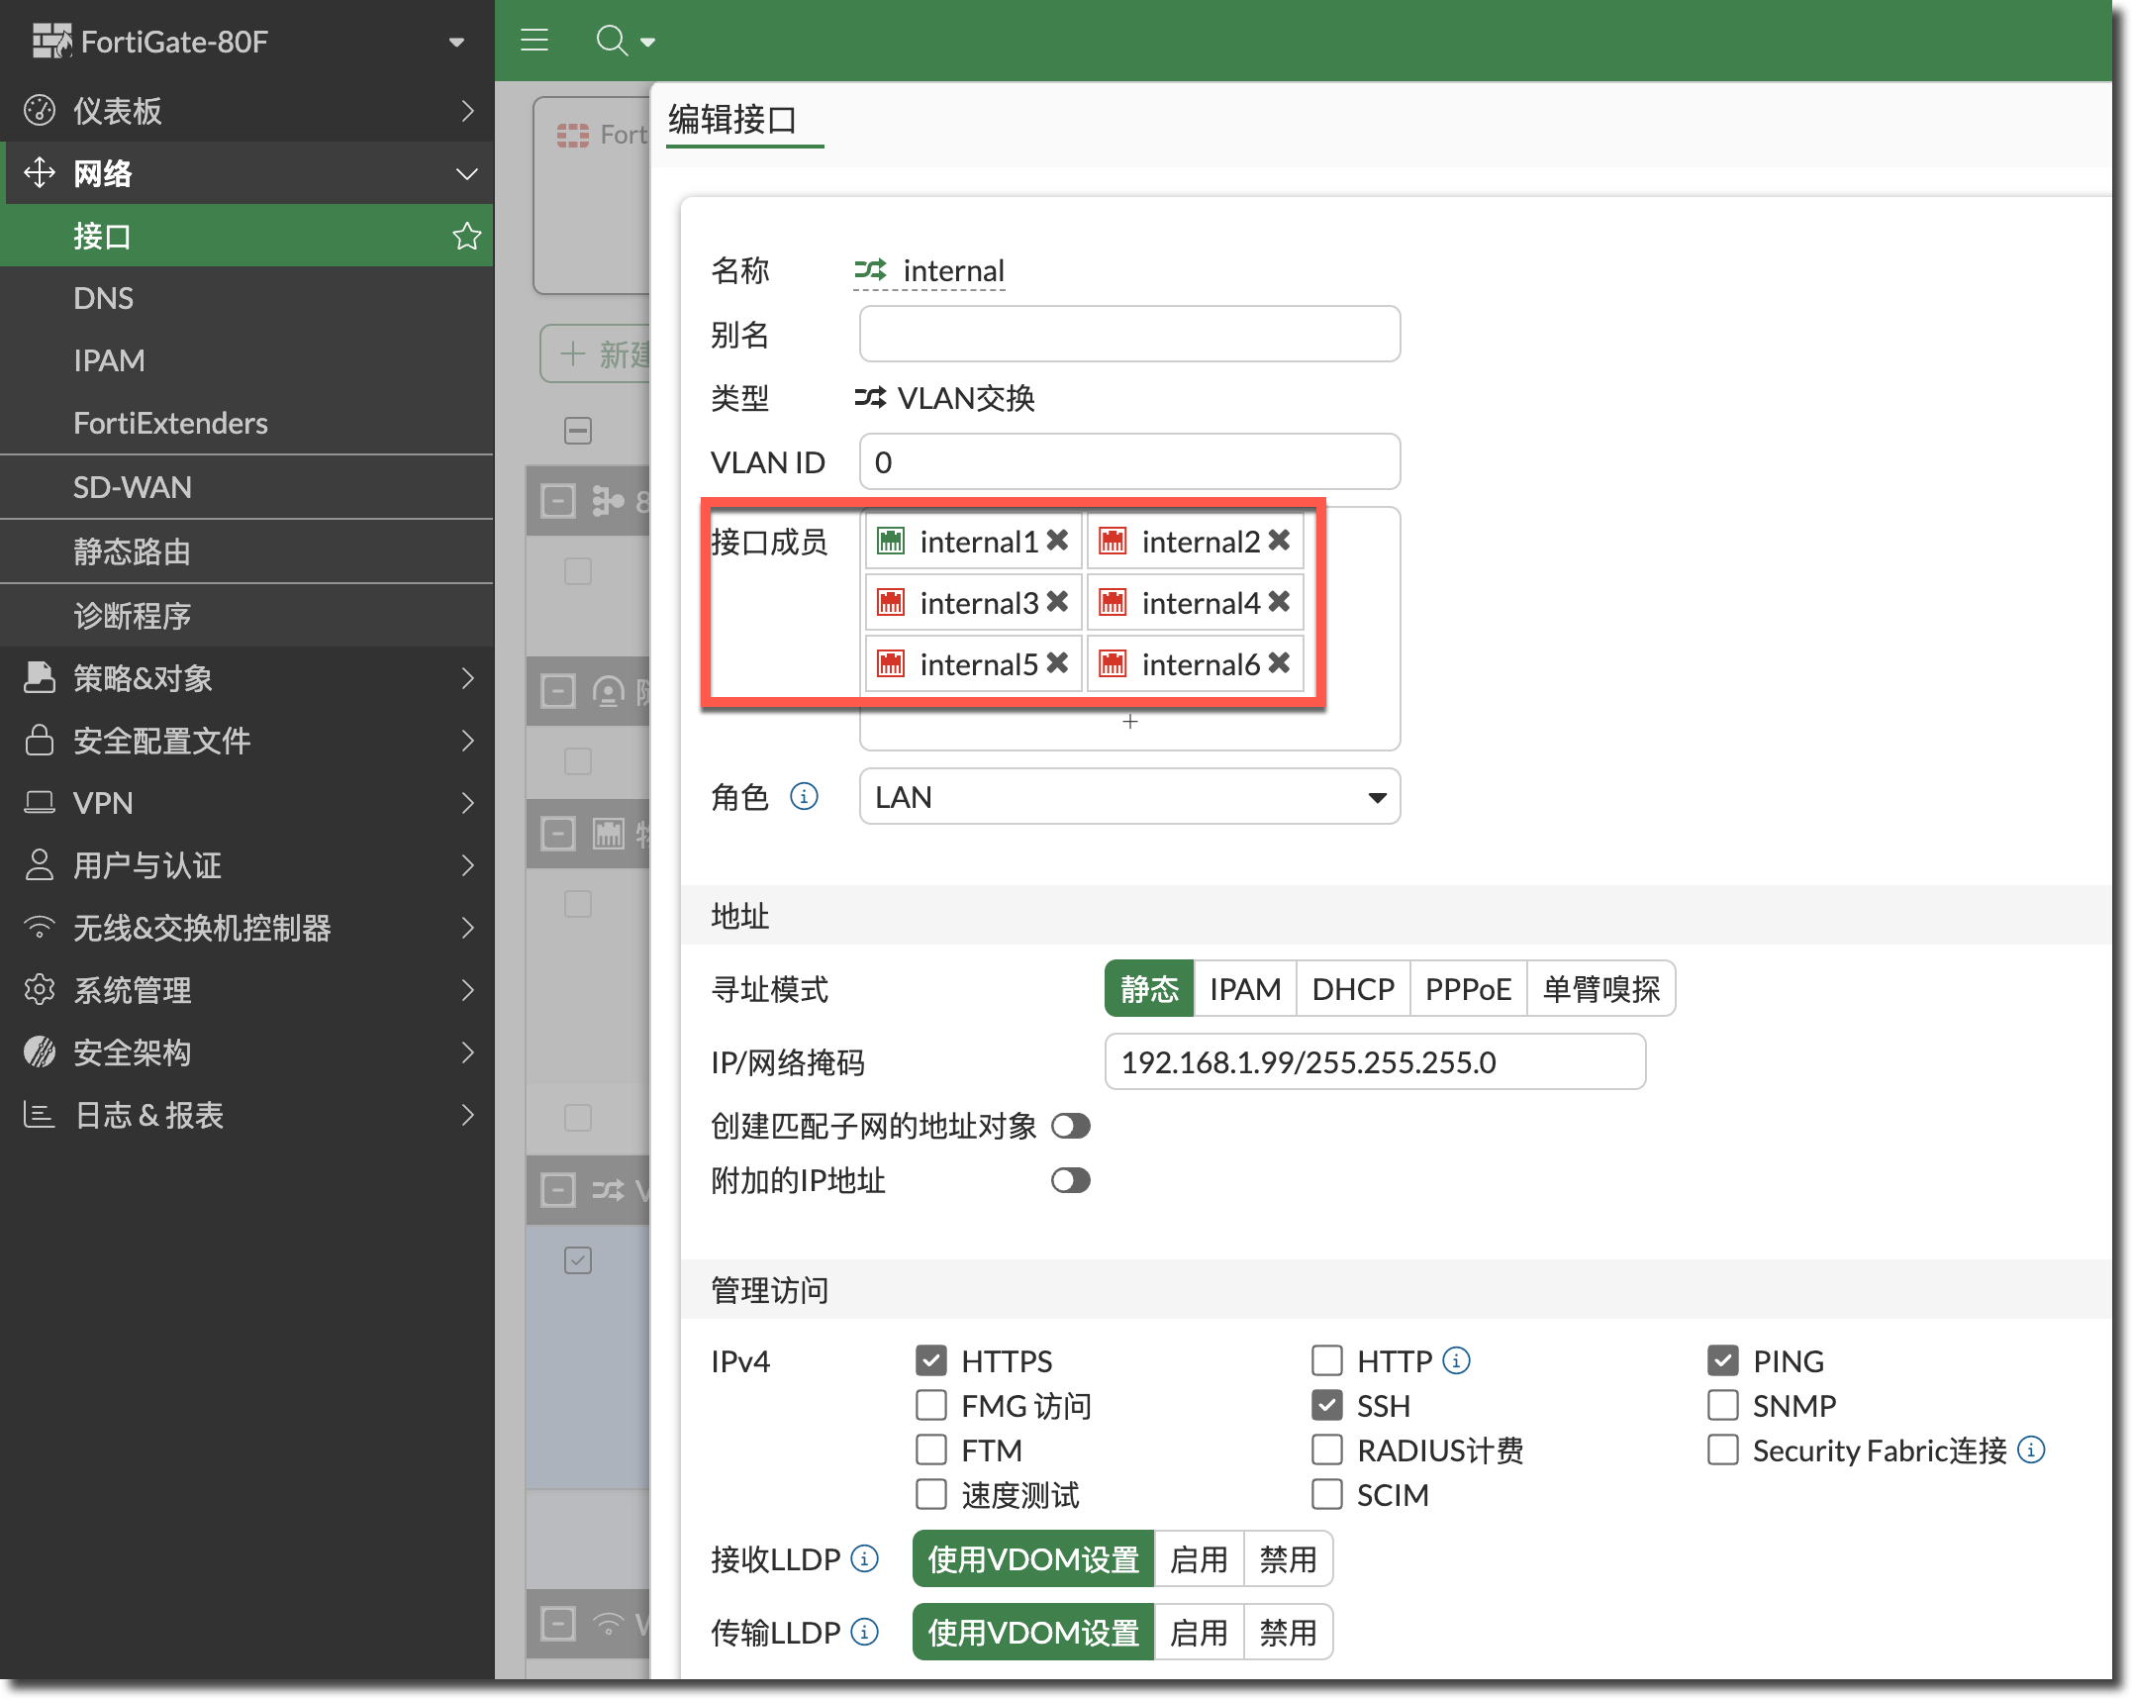Show info icon beside Security Fabric连接
Viewport: 2132px width, 1699px height.
(2031, 1449)
